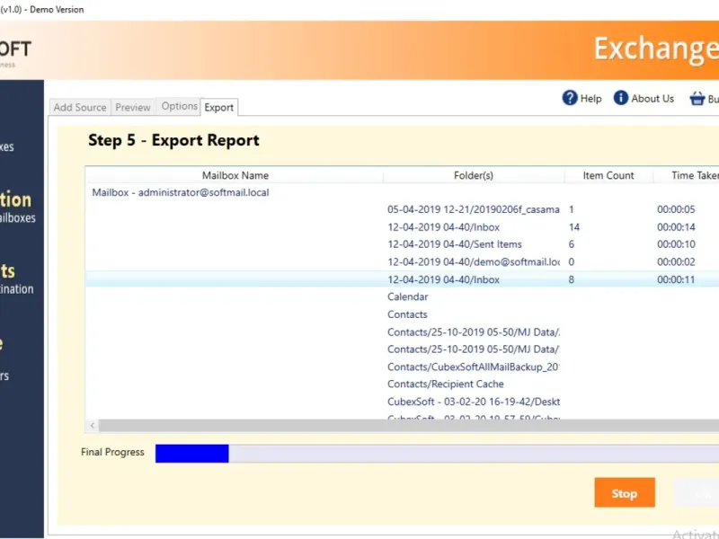This screenshot has width=719, height=539.
Task: Click the 00:00:02 time taken cell
Action: coord(676,261)
